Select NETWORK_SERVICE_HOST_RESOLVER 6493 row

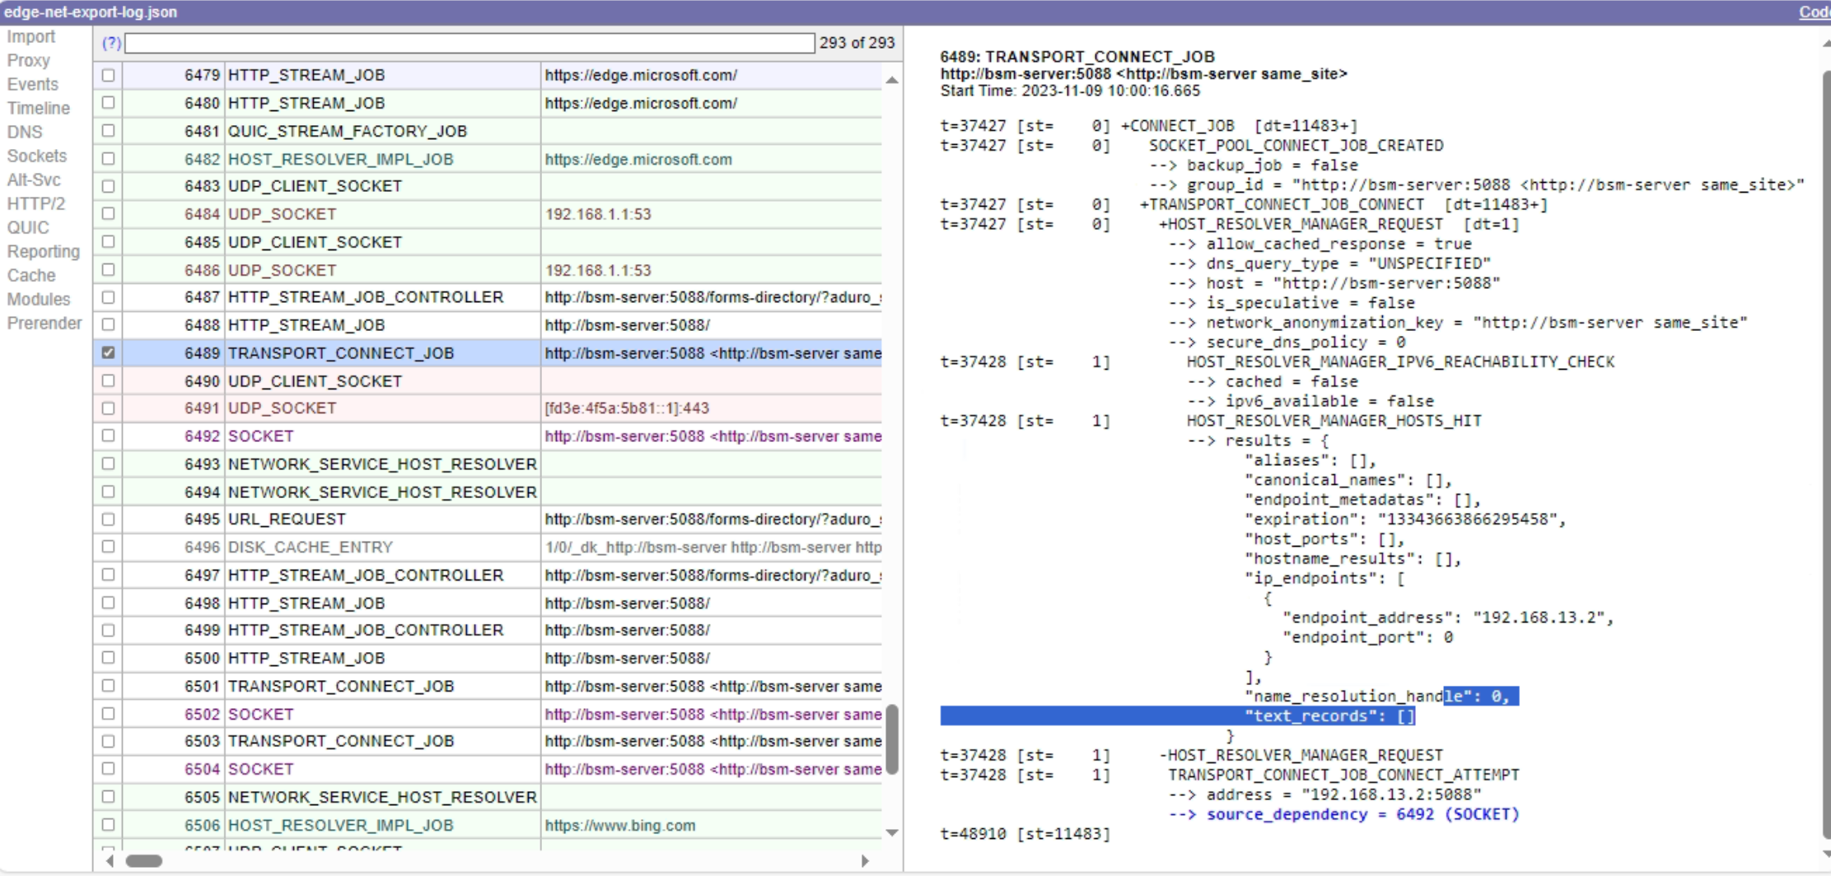[x=488, y=464]
